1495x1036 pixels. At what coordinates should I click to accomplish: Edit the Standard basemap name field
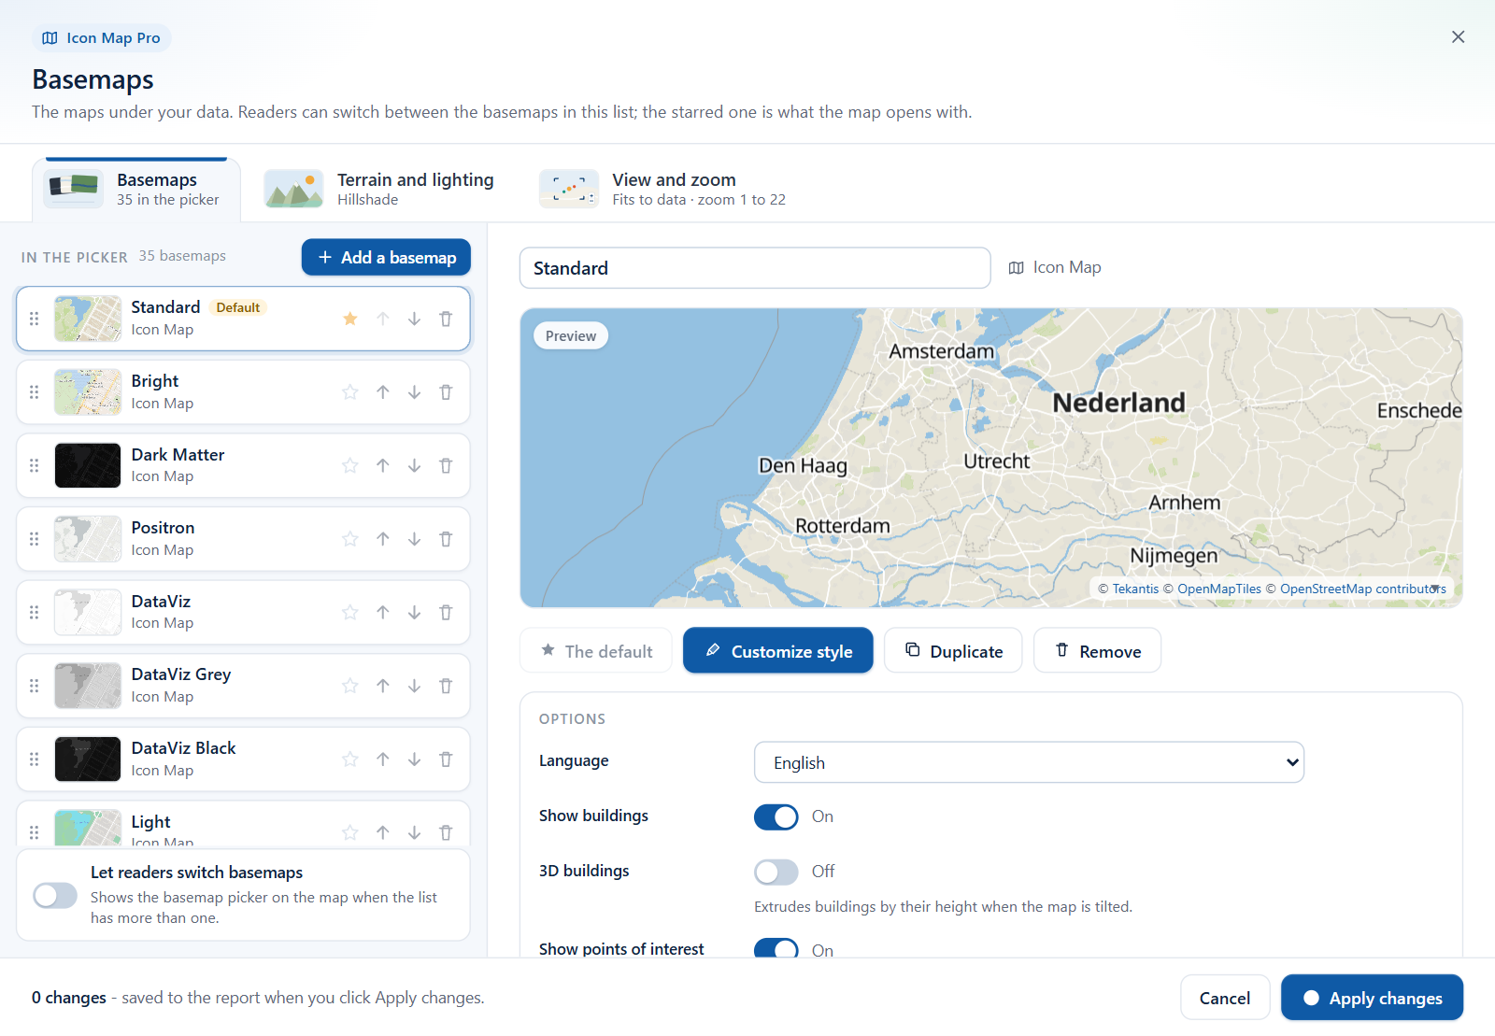click(755, 268)
